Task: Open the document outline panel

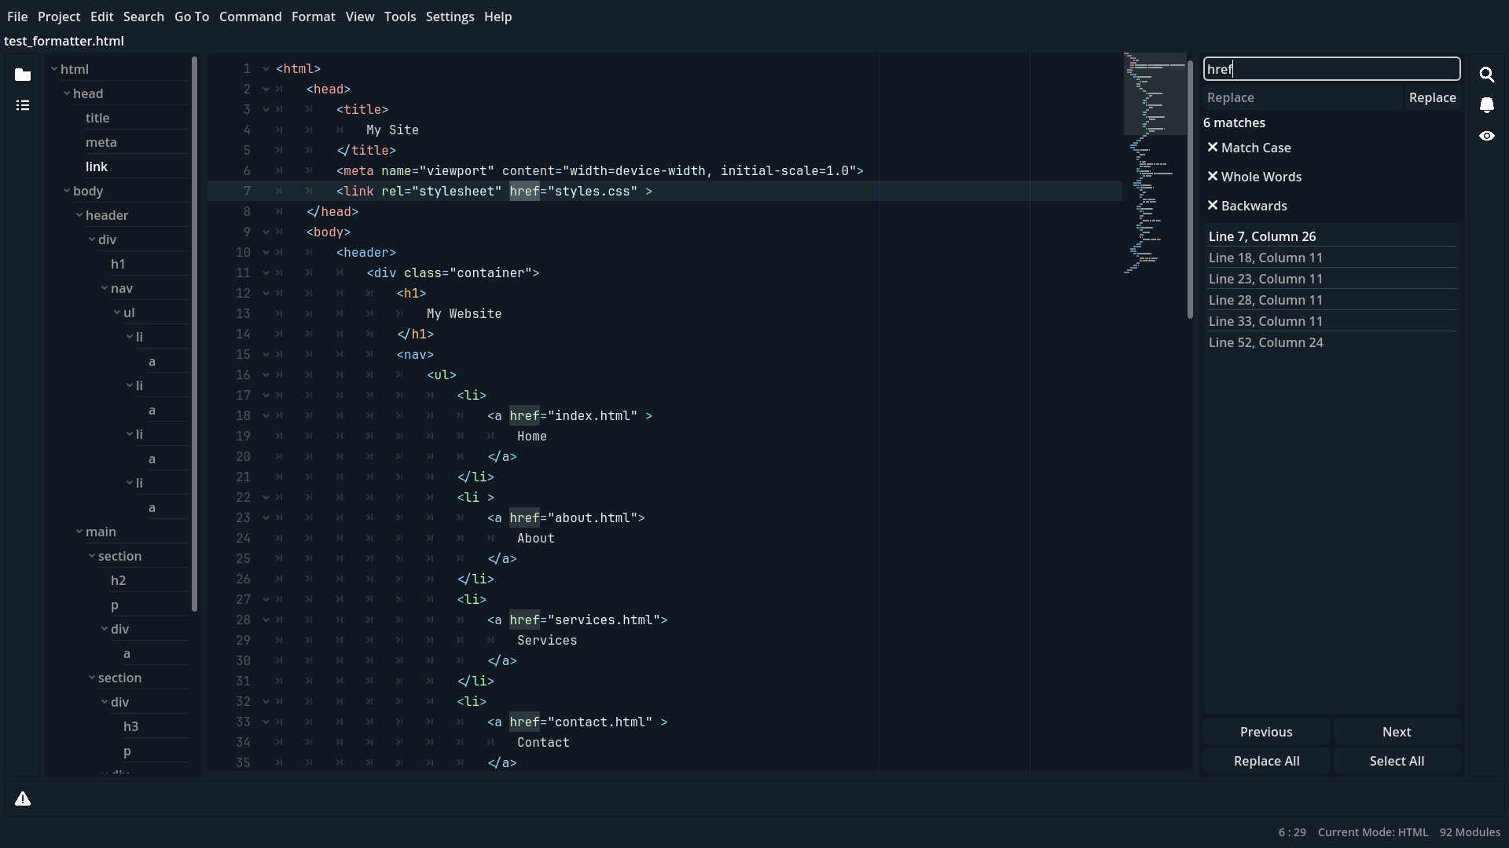Action: click(23, 104)
